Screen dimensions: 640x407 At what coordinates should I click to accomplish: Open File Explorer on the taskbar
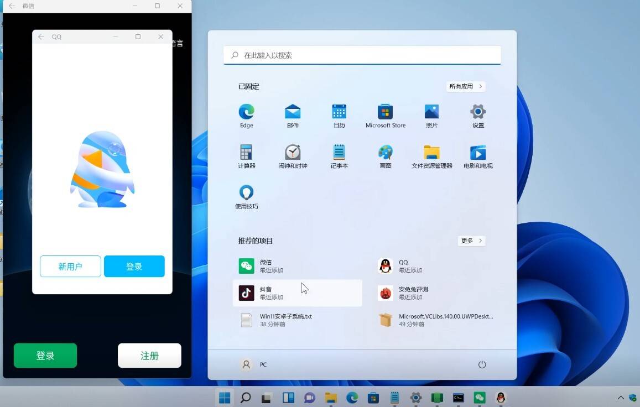point(331,397)
